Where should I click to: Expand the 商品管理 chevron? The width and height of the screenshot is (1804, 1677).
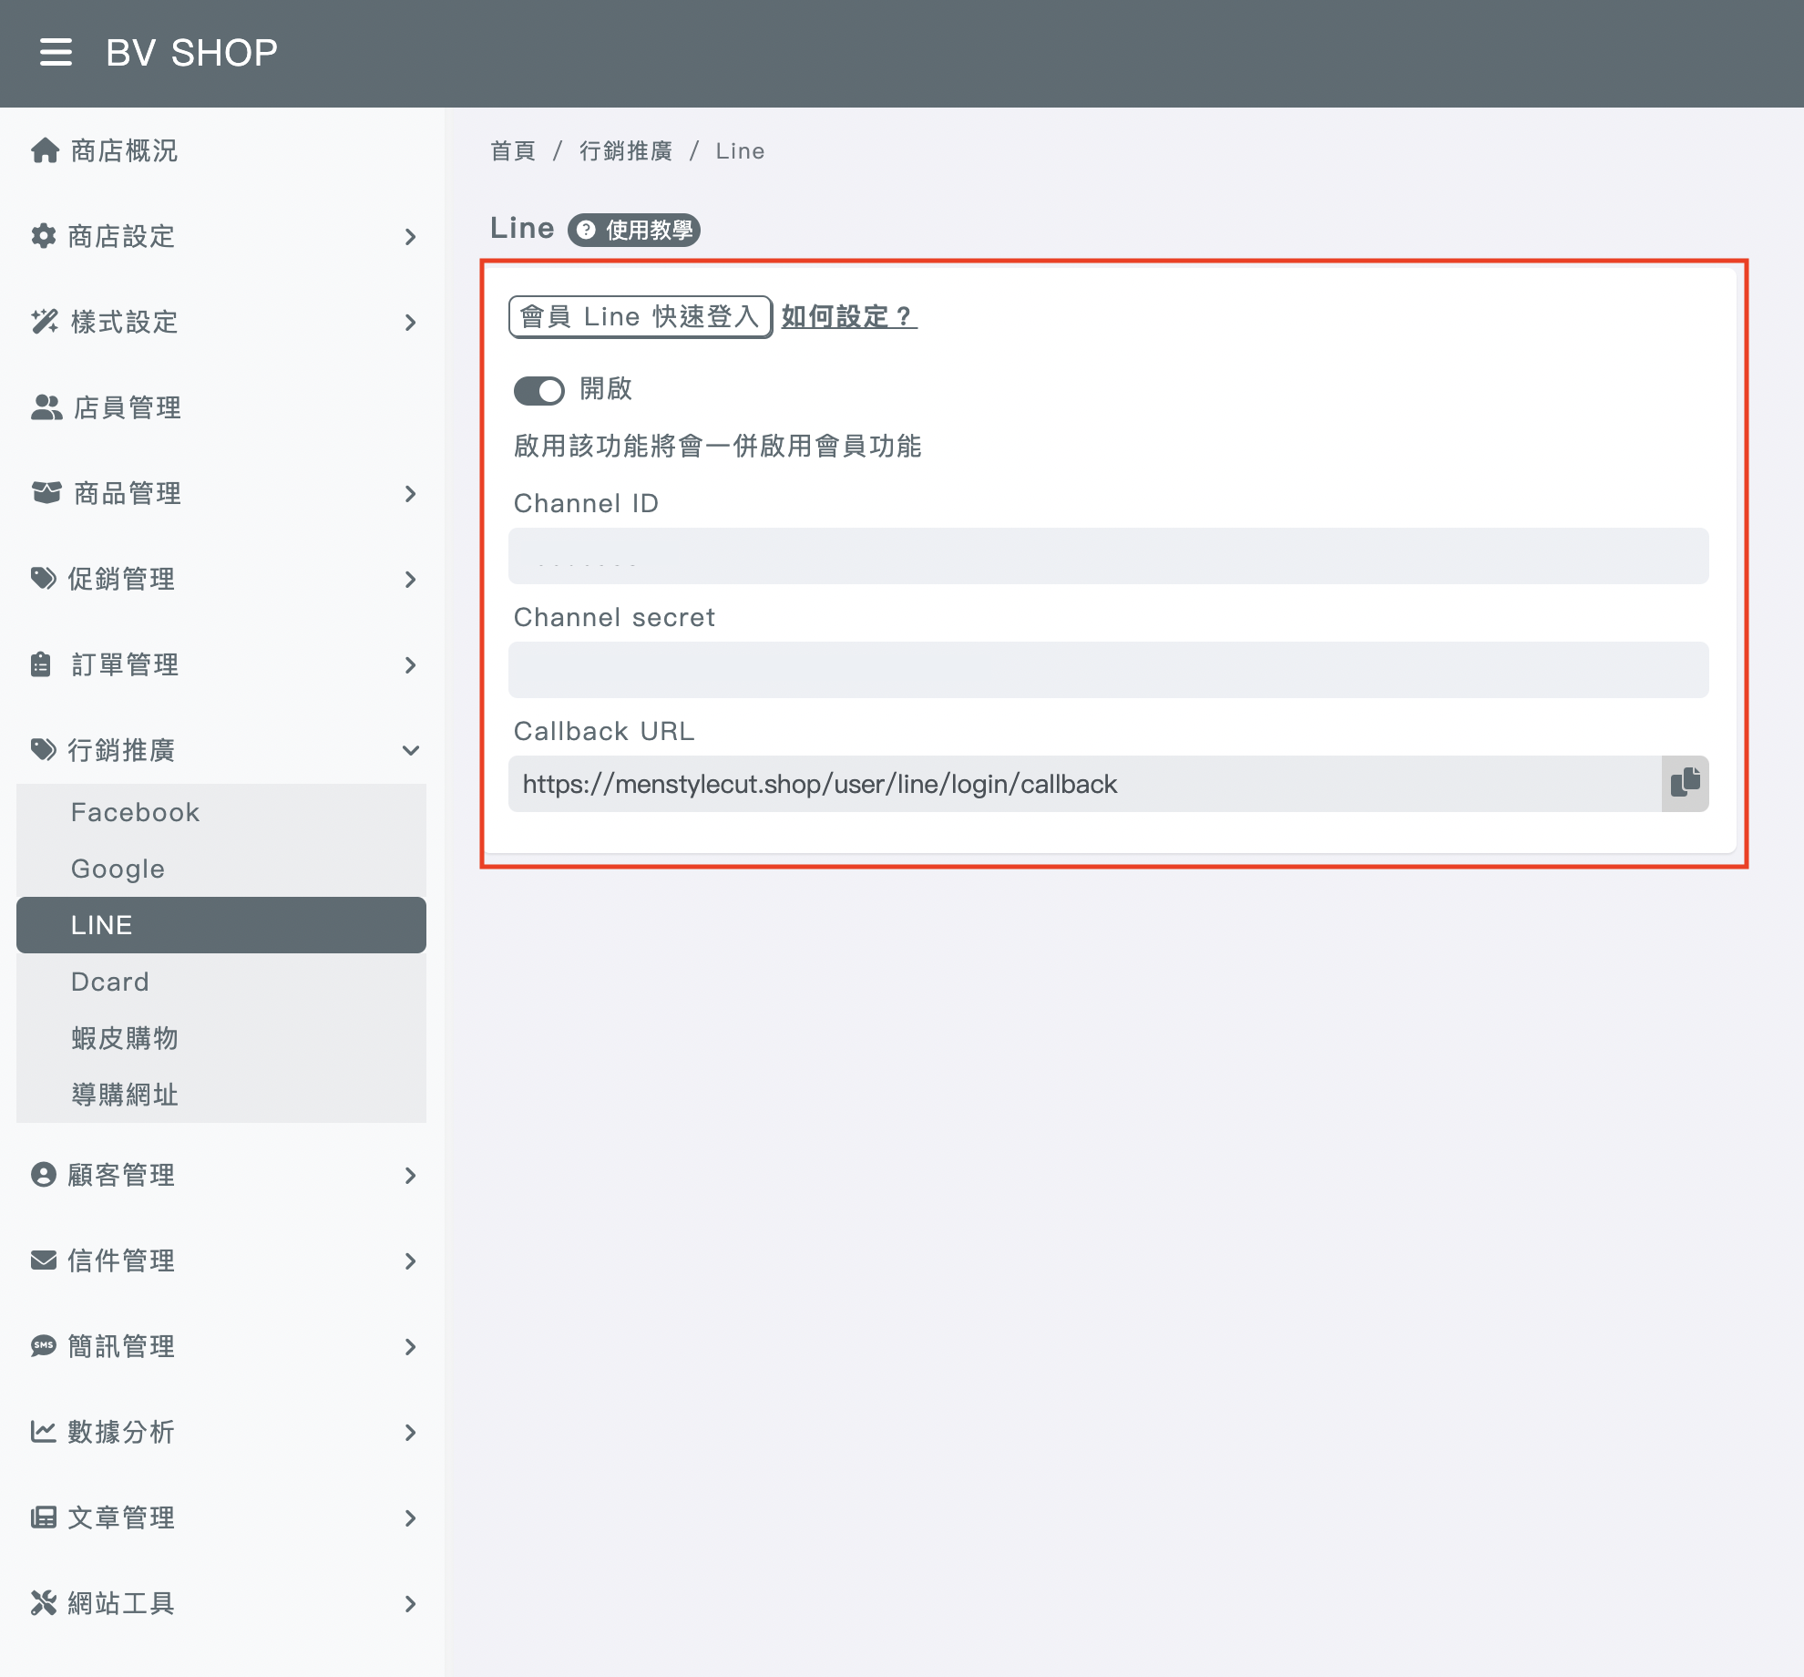click(410, 493)
